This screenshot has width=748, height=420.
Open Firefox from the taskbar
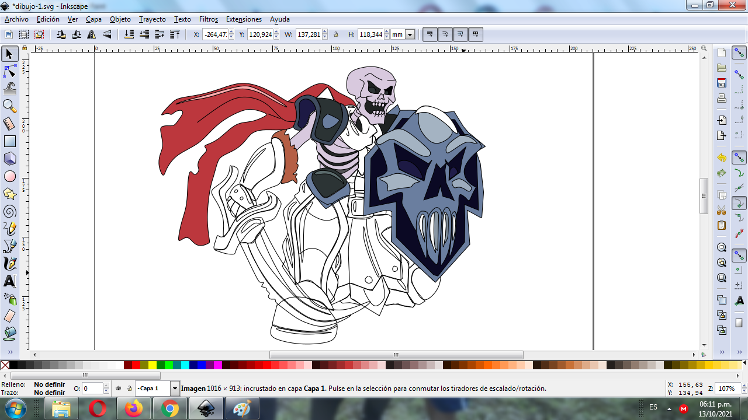[x=134, y=409]
